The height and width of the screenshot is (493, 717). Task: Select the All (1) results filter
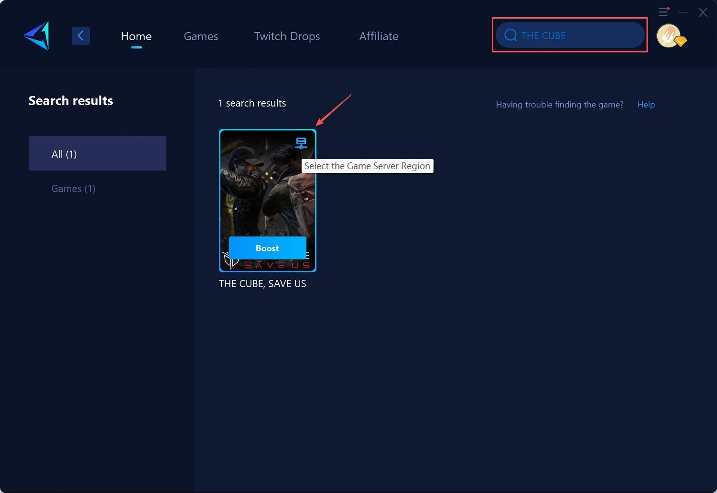point(98,153)
